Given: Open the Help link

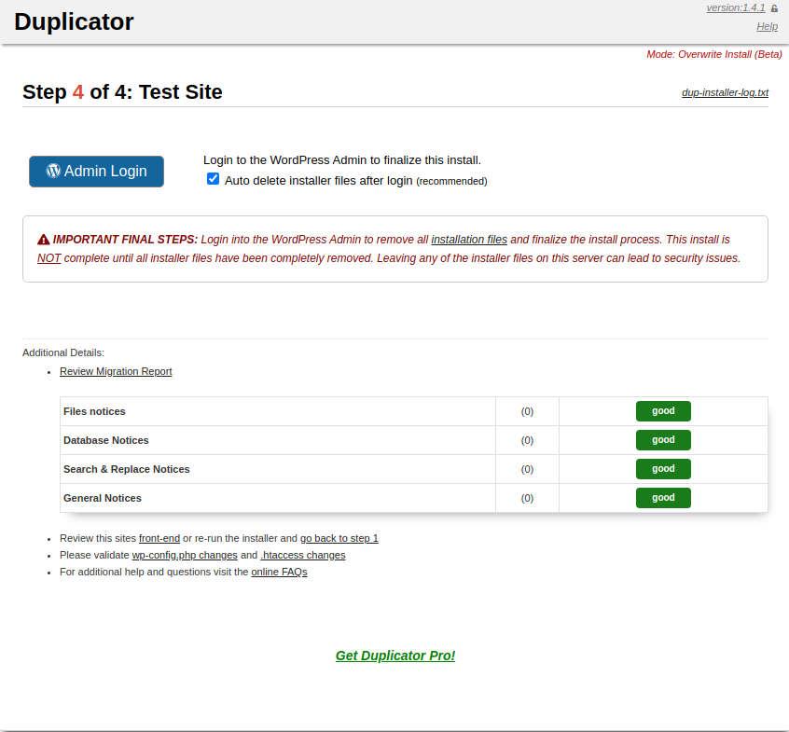Looking at the screenshot, I should pyautogui.click(x=767, y=26).
